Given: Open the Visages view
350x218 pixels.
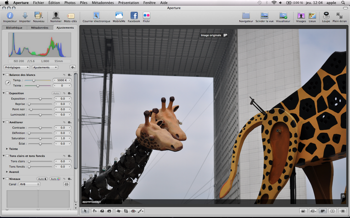Looking at the screenshot, I should (301, 17).
